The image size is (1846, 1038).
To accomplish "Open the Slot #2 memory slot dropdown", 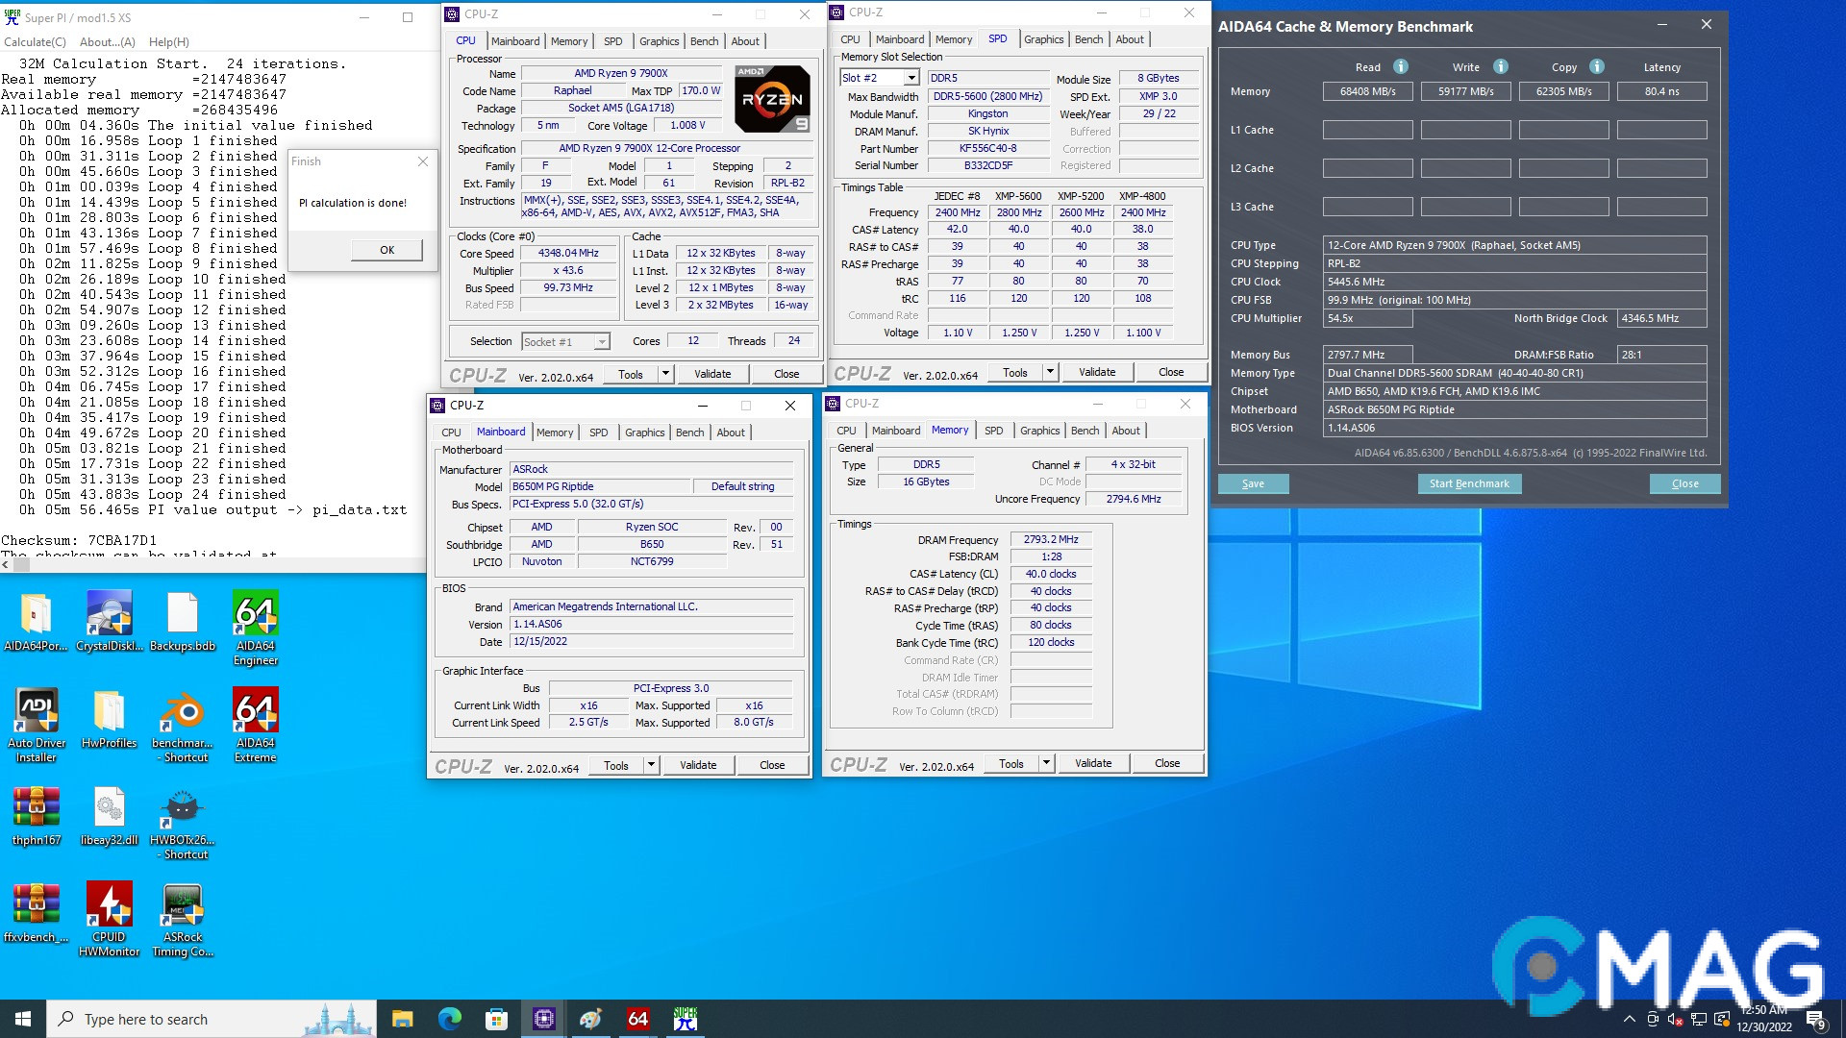I will (911, 77).
